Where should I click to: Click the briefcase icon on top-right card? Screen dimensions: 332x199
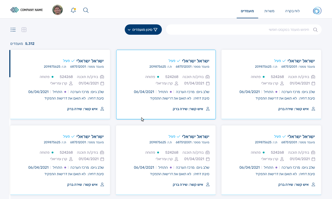click(x=313, y=77)
